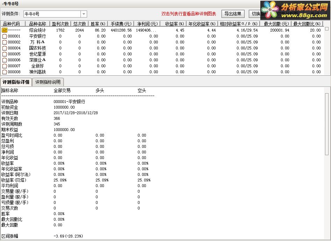The height and width of the screenshot is (241, 331).
Task: Click the 区间涨幅 value -3.69(-28.23%)
Action: (x=68, y=236)
